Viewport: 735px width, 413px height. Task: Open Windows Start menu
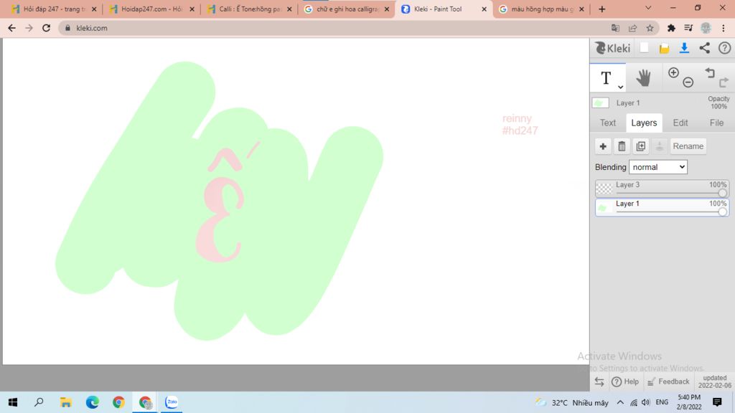coord(13,402)
